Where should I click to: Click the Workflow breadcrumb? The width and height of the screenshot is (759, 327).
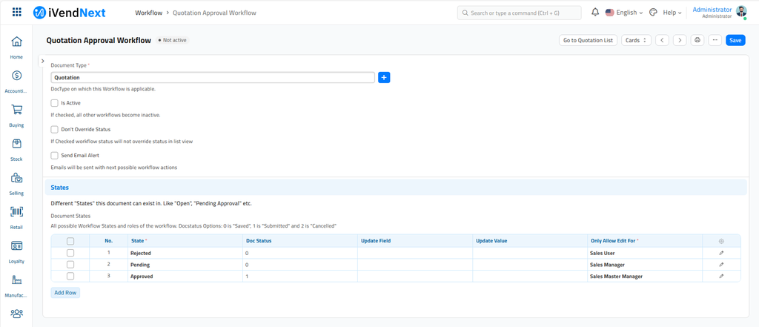(148, 13)
